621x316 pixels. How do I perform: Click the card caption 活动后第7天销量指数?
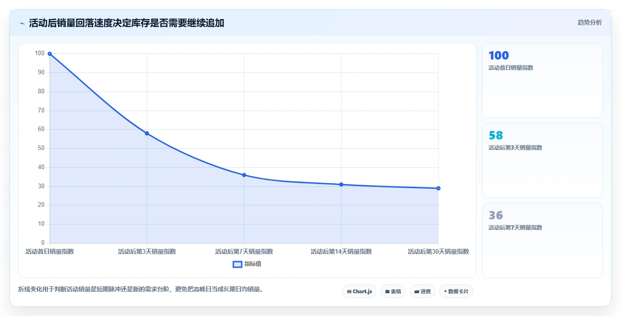point(515,228)
